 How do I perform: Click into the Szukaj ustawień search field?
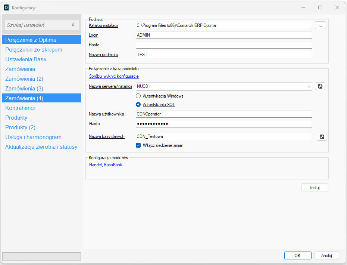point(37,25)
